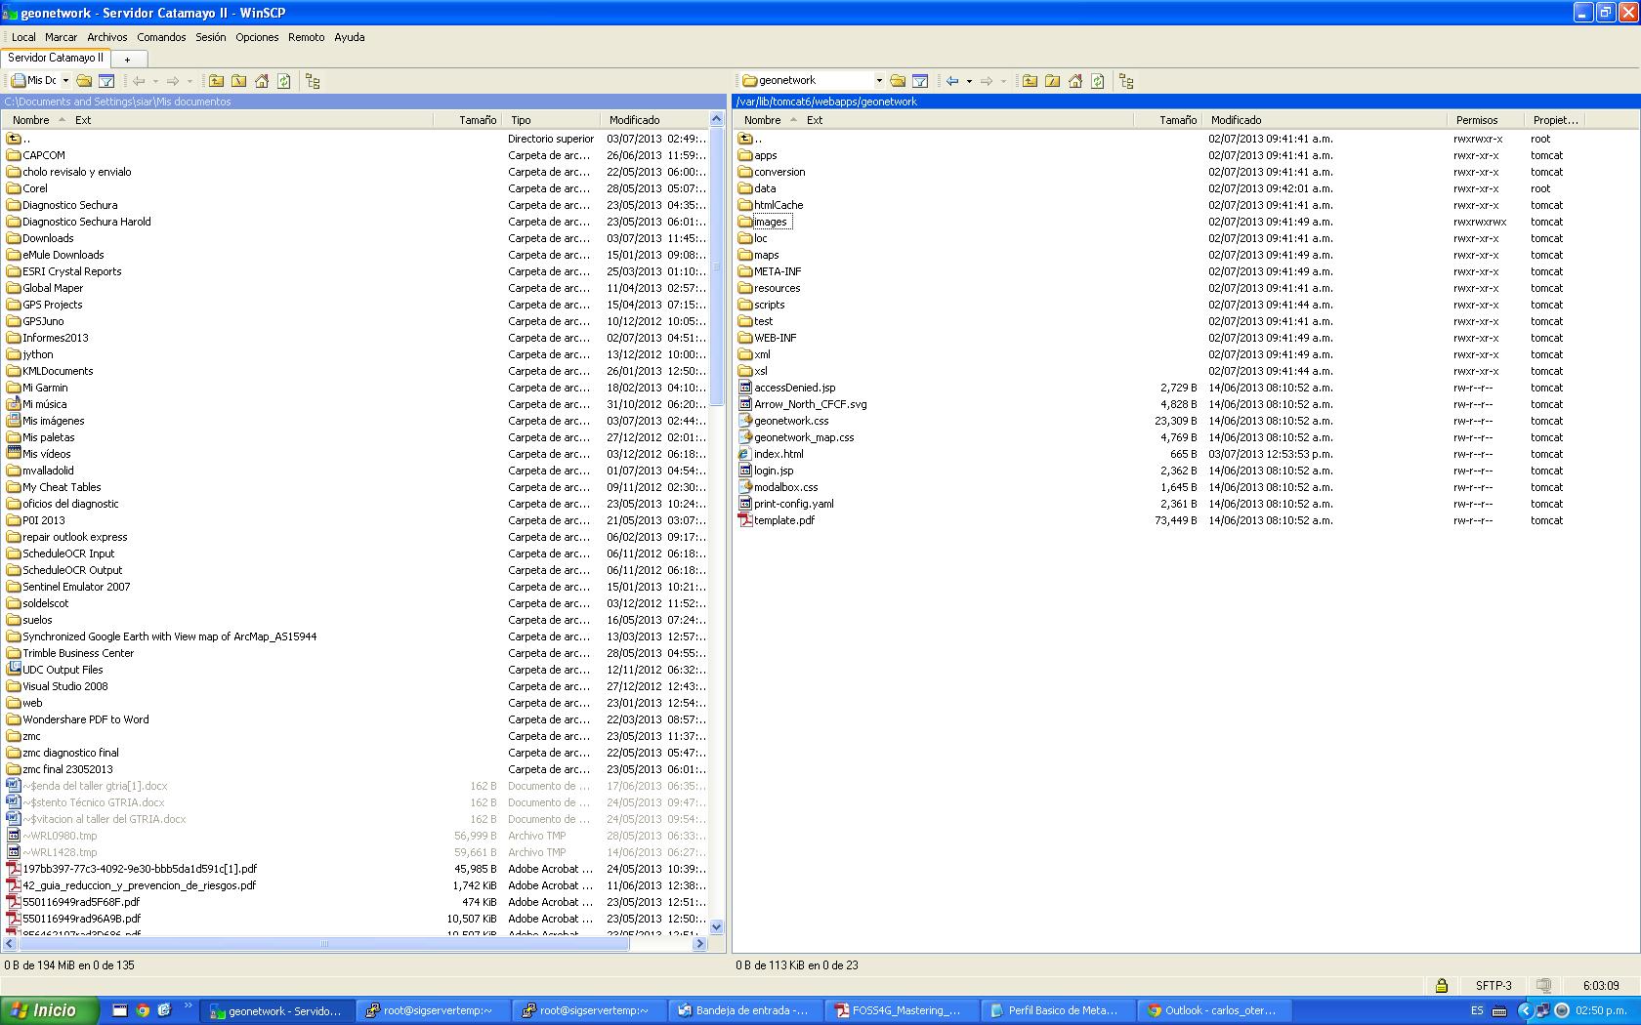Select the images folder in remote panel
Screen dimensions: 1641x1025
pos(770,222)
